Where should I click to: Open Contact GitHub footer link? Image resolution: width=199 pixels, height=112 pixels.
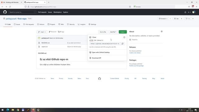(115, 78)
